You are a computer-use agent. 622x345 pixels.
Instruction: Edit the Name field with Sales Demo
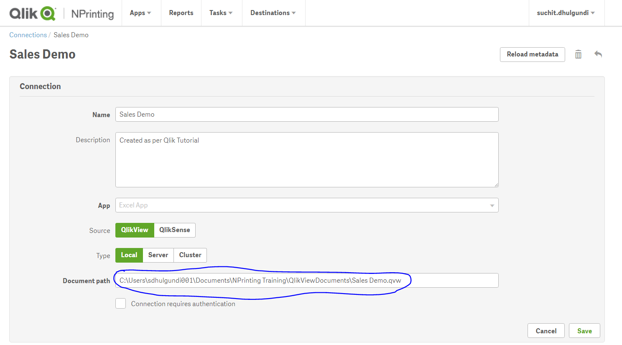pyautogui.click(x=307, y=115)
